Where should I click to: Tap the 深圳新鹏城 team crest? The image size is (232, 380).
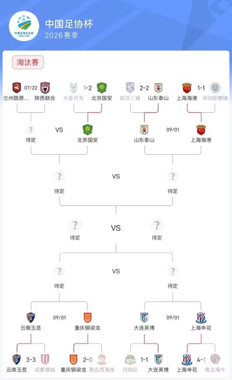(215, 88)
